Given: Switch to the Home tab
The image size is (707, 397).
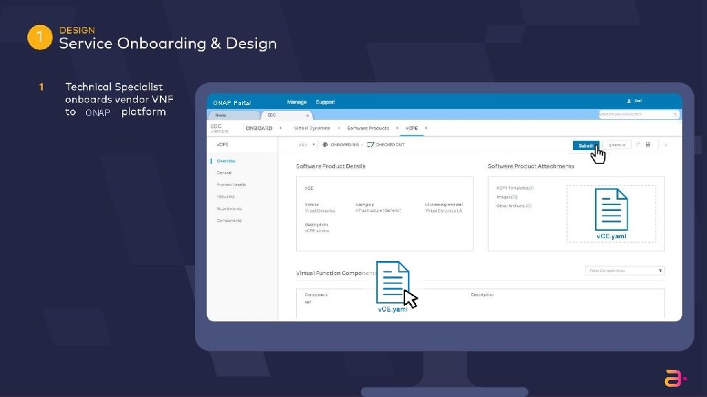Looking at the screenshot, I should [233, 115].
